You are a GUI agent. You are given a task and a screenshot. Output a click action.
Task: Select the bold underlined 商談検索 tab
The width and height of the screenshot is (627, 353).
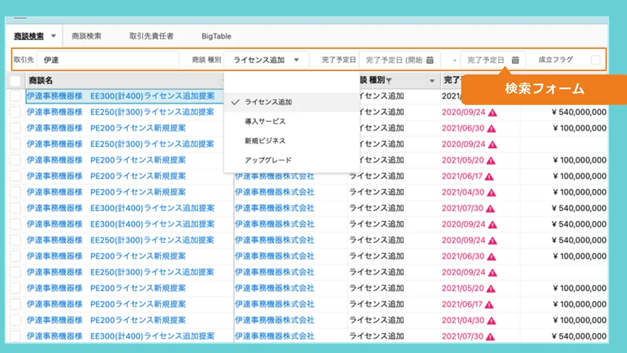pyautogui.click(x=29, y=36)
